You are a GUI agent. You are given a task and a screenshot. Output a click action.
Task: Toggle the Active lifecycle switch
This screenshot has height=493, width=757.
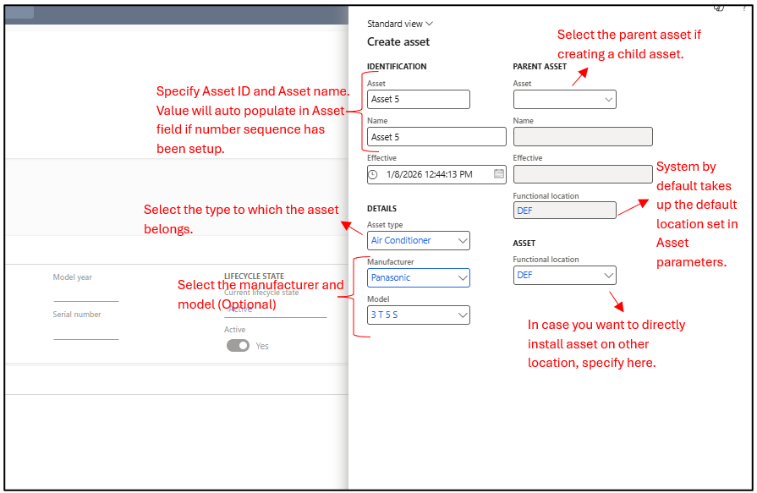tap(238, 346)
